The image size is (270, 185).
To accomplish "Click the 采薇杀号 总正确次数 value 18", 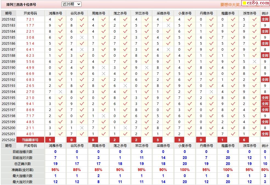I will point(163,164).
